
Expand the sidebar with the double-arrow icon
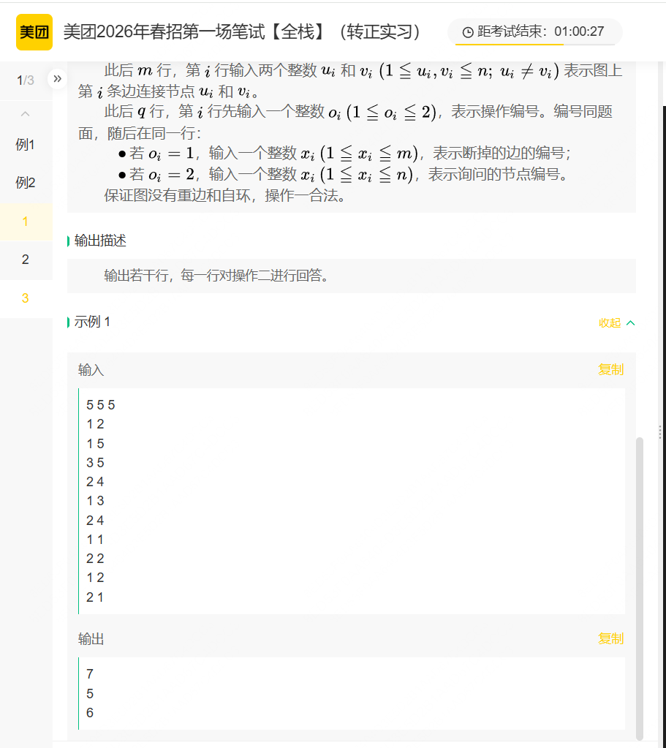click(x=58, y=79)
